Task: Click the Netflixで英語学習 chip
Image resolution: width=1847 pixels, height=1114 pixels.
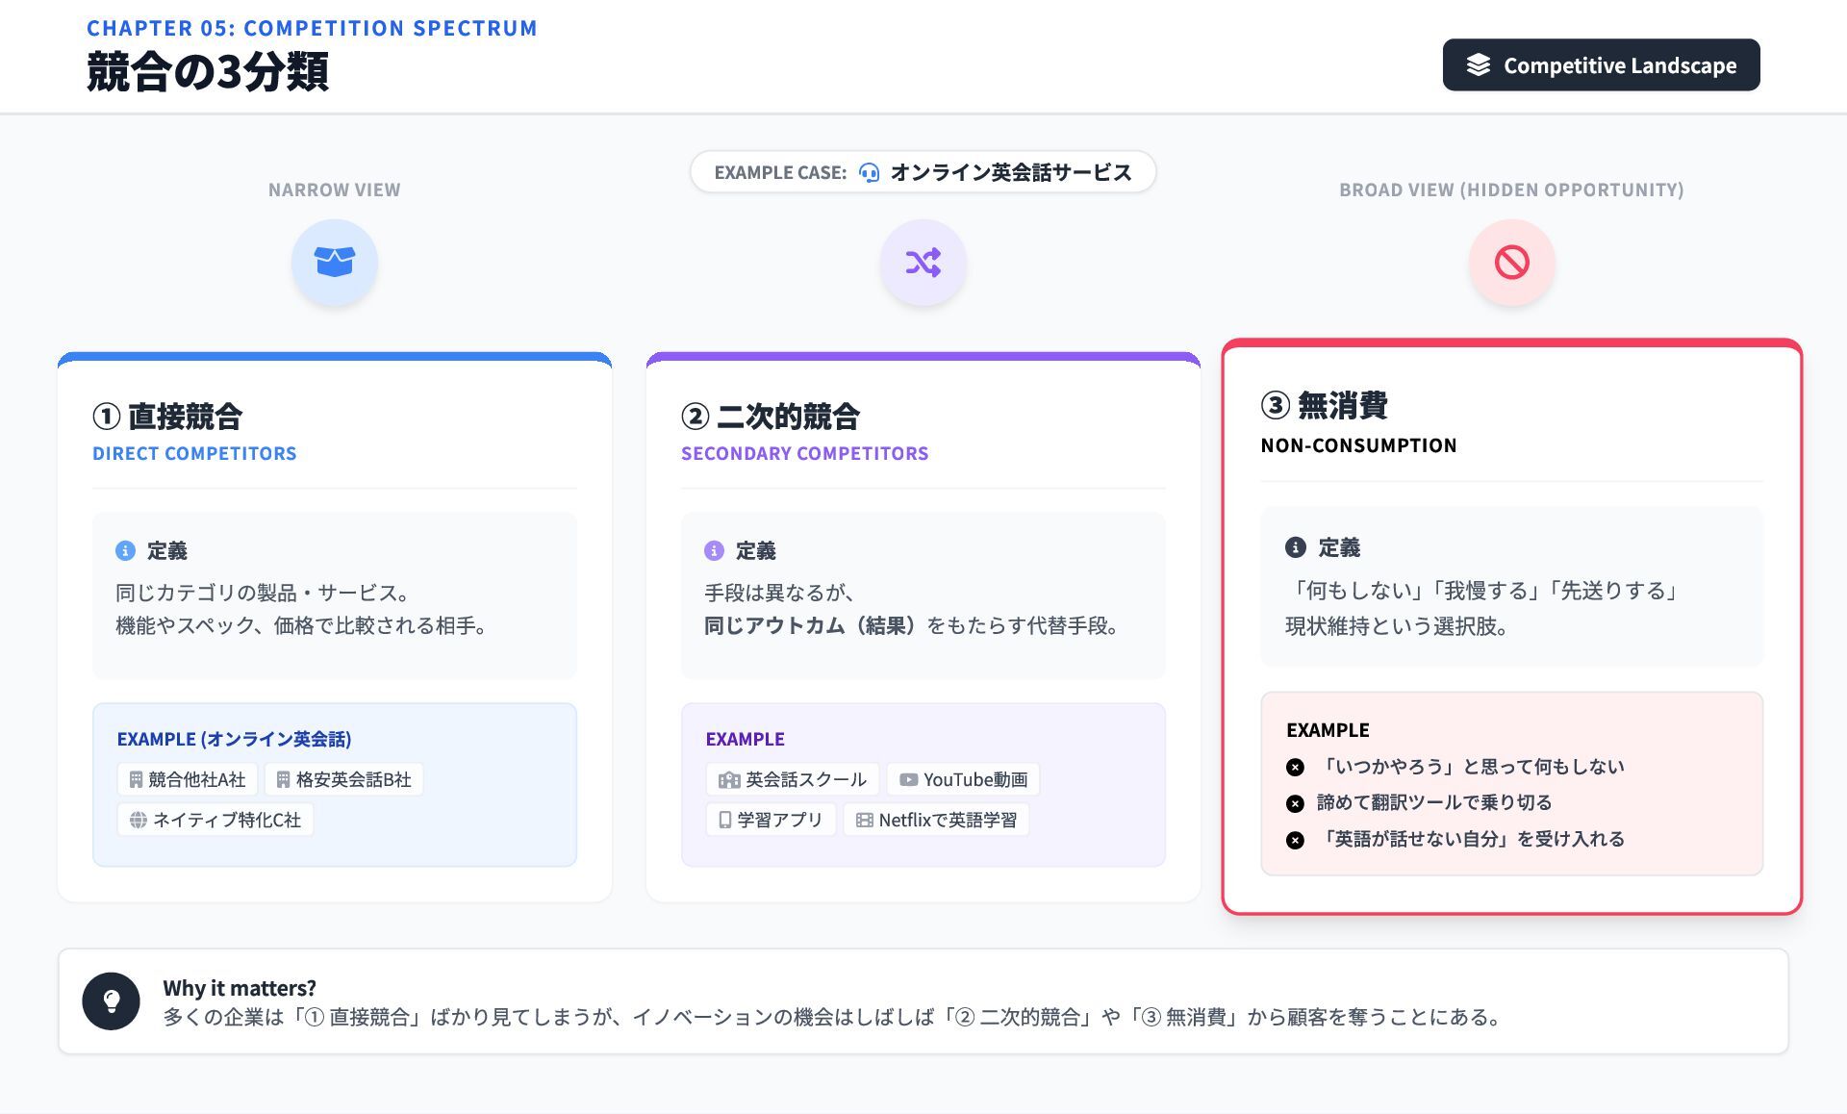Action: (x=936, y=820)
